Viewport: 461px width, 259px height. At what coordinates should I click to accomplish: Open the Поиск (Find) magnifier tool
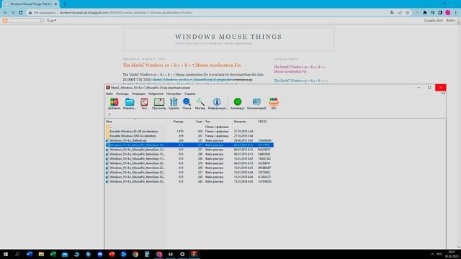(187, 104)
